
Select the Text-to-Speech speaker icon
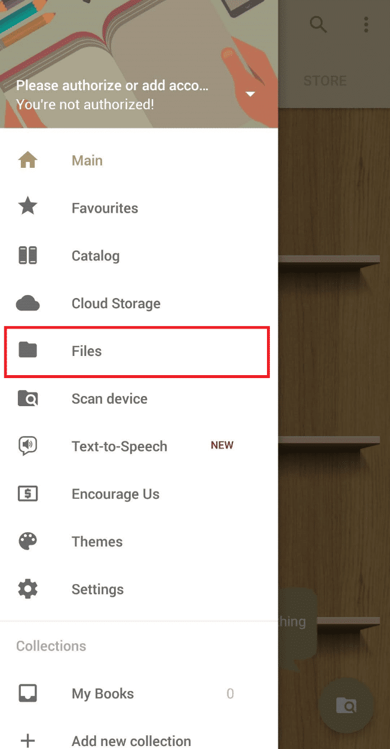[x=27, y=446]
